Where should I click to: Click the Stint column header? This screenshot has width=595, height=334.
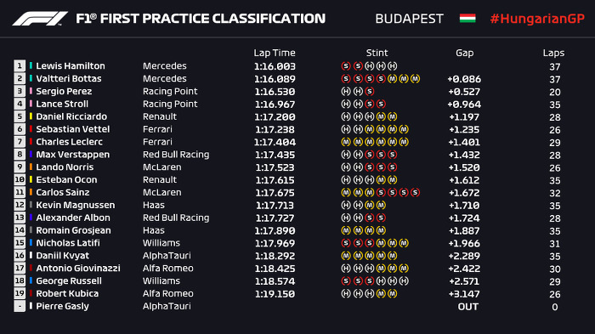click(377, 53)
